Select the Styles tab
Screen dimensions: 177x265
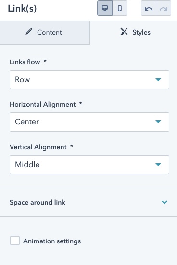click(133, 33)
